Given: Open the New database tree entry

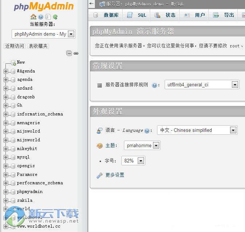Looking at the screenshot, I should pos(21,62).
